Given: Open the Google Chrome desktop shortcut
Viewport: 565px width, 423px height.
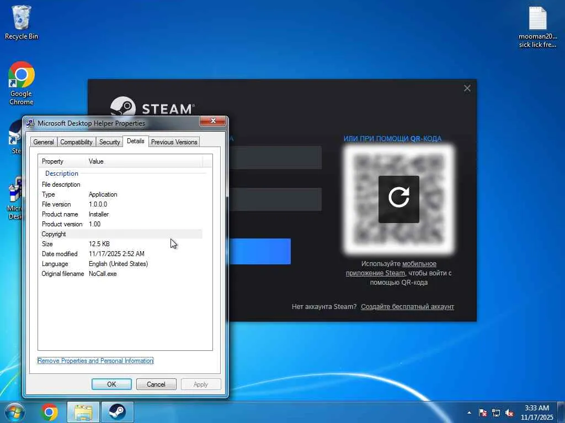Looking at the screenshot, I should coord(22,83).
